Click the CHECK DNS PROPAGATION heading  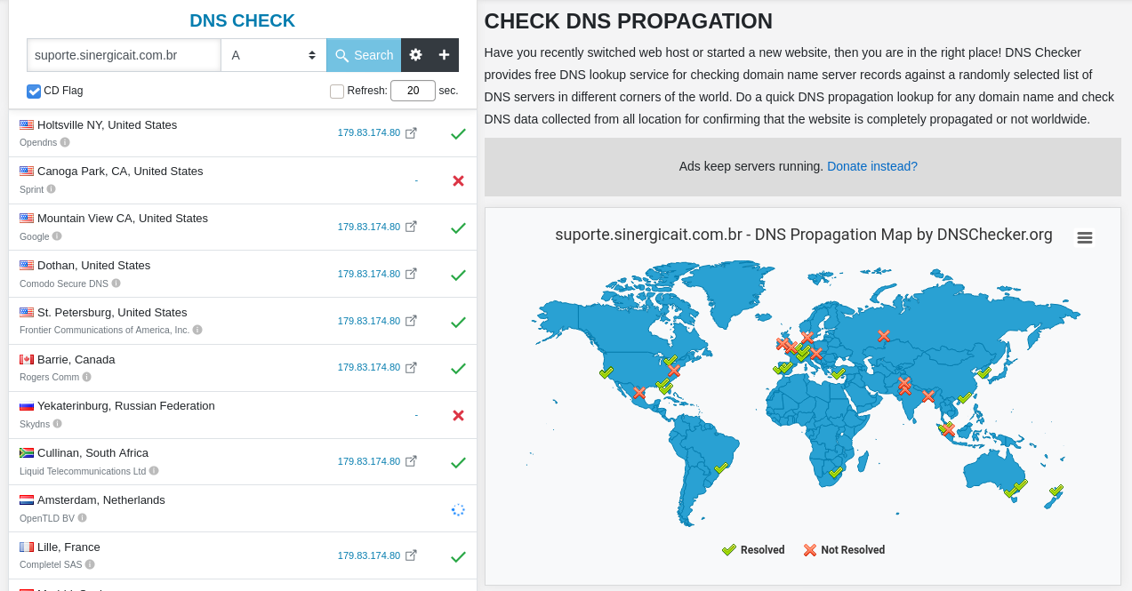[629, 21]
